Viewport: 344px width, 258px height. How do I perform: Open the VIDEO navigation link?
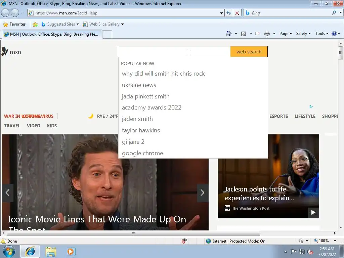point(34,126)
